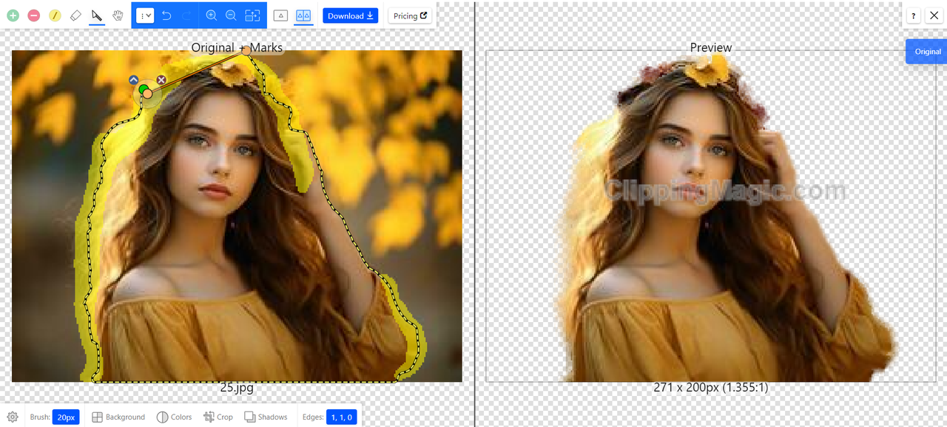Switch to side-by-side pane view
The width and height of the screenshot is (947, 427).
(303, 16)
